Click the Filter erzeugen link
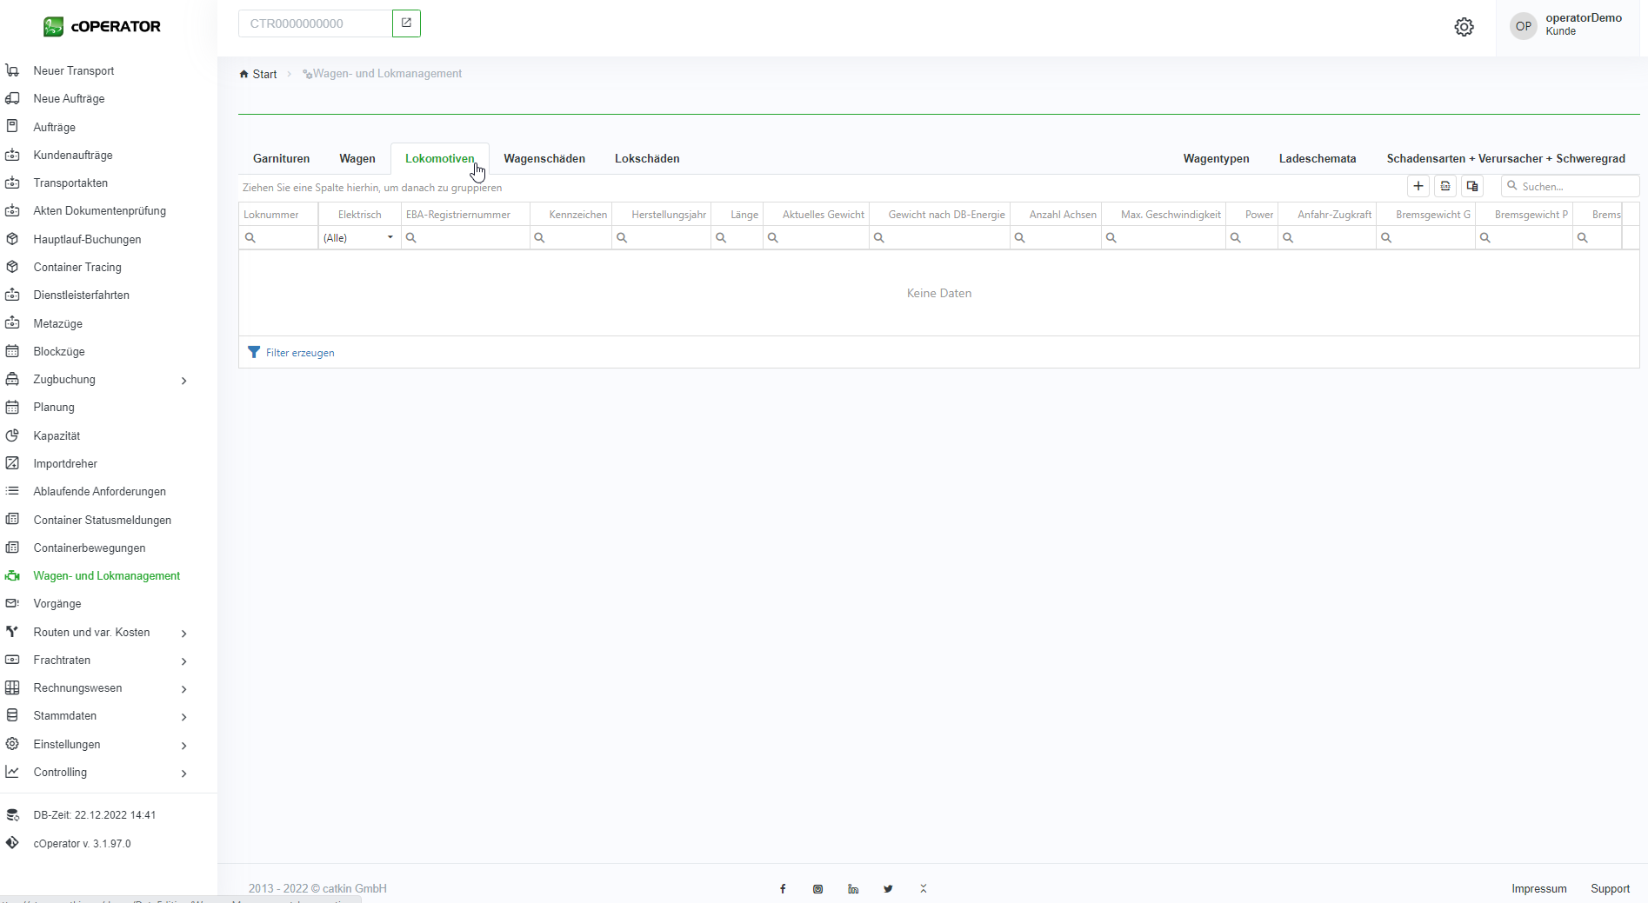 [x=299, y=353]
